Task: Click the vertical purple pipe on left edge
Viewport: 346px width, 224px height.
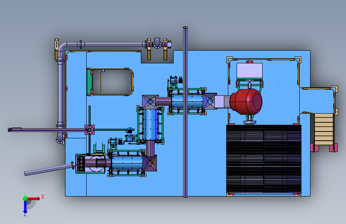Action: (x=60, y=92)
